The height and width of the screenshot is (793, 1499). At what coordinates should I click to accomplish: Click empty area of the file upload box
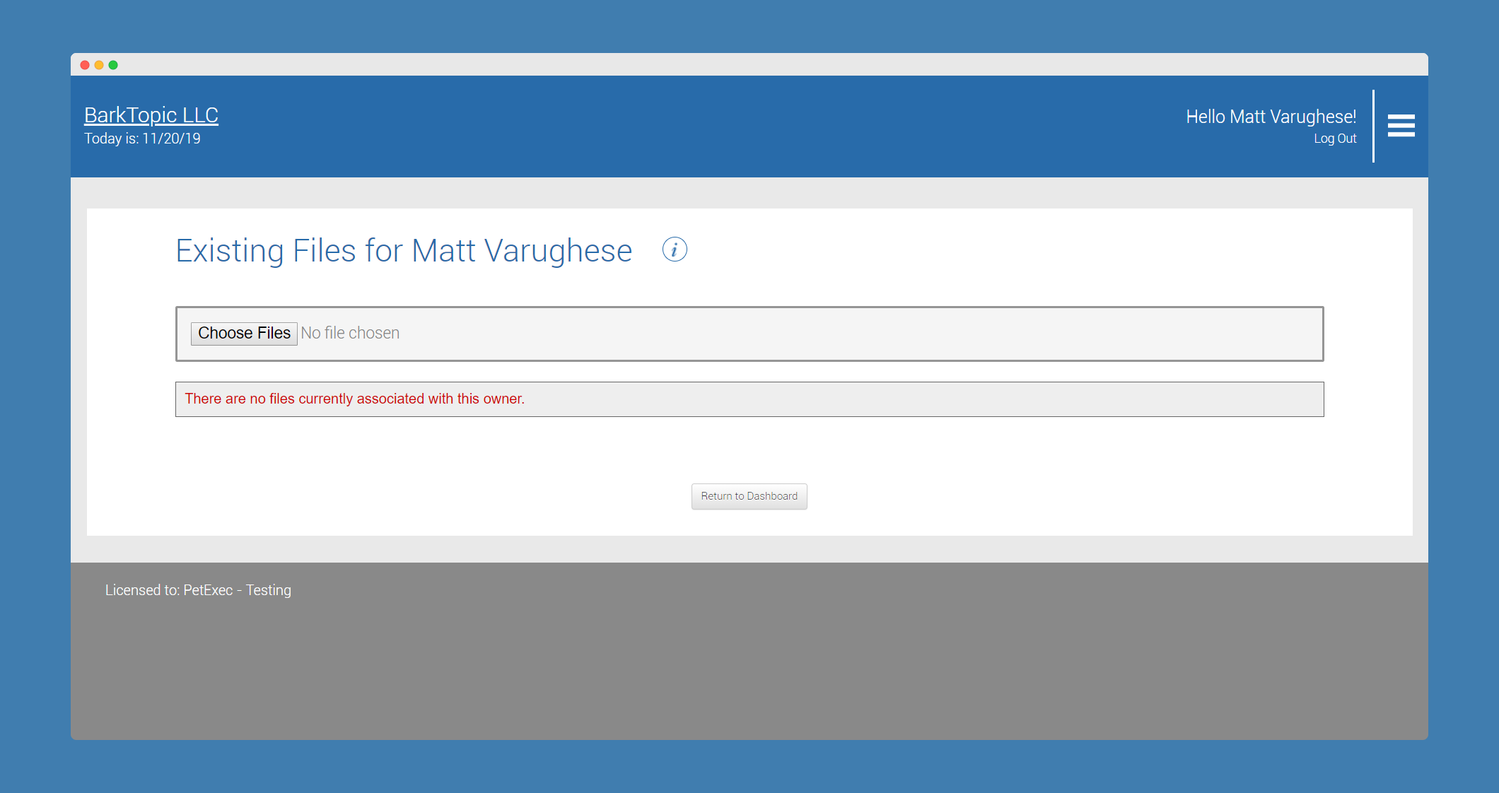(x=848, y=334)
